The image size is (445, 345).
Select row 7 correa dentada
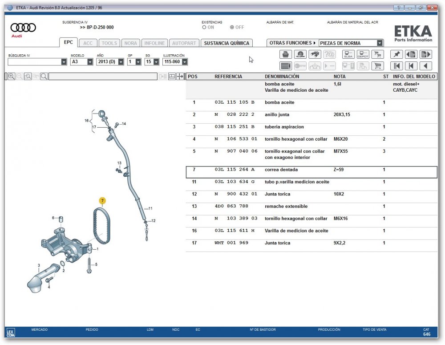point(311,172)
